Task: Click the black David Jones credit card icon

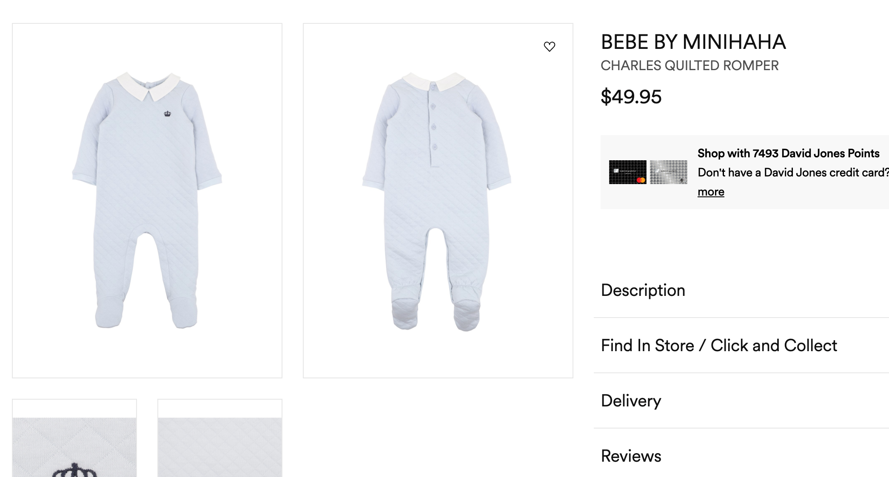Action: coord(627,172)
